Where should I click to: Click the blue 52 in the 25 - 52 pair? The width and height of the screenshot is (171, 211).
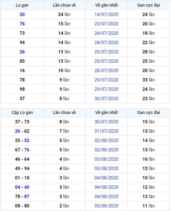click(x=27, y=140)
